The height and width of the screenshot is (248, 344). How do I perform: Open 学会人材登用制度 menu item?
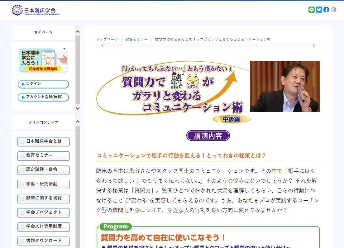coord(43,227)
